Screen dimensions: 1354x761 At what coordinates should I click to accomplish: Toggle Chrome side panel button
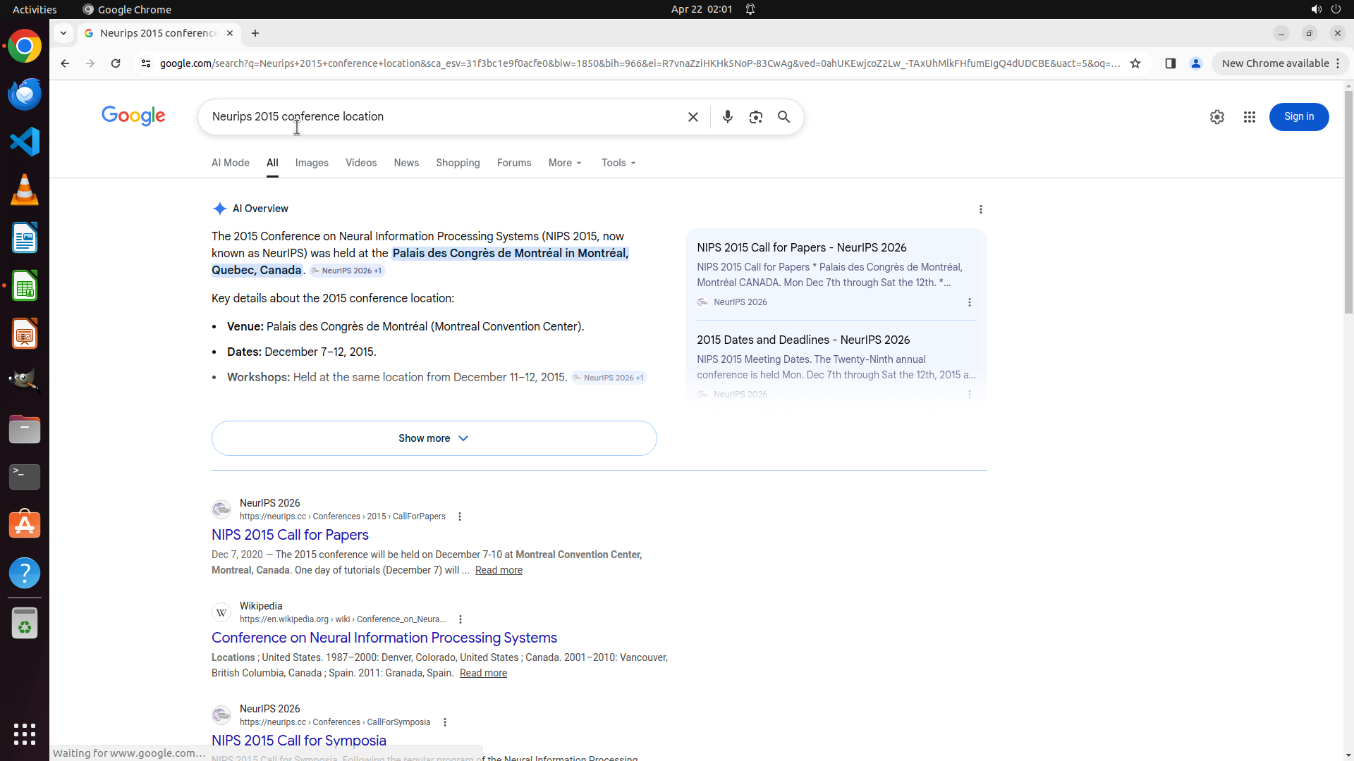[x=1170, y=63]
